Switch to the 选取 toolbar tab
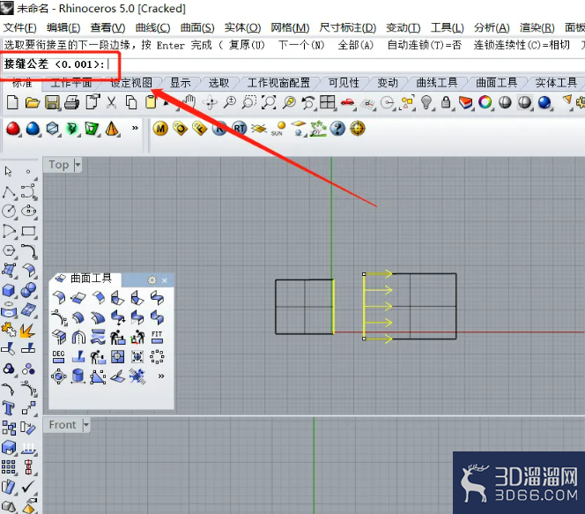This screenshot has height=514, width=585. click(218, 83)
